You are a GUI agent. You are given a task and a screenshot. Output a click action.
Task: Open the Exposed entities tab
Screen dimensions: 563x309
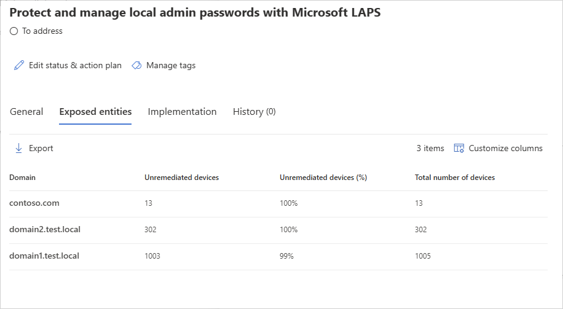[95, 112]
